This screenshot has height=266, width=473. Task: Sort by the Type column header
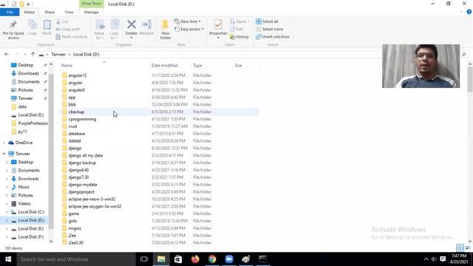pos(211,65)
